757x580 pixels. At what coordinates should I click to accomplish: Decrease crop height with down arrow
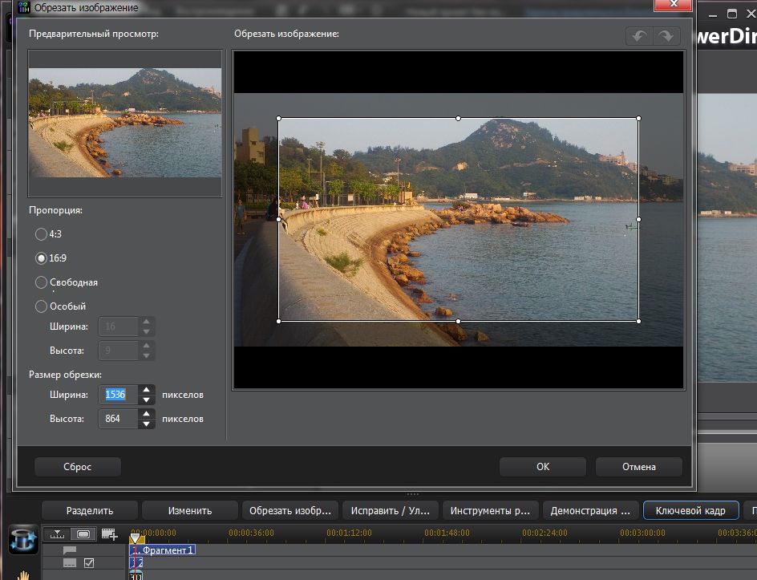click(146, 424)
